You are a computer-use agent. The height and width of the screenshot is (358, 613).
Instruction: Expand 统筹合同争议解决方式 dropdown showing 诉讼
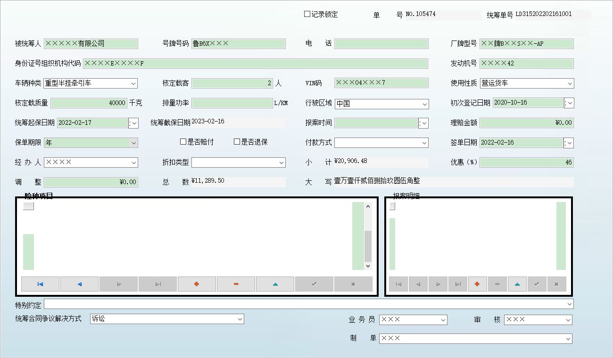point(240,319)
